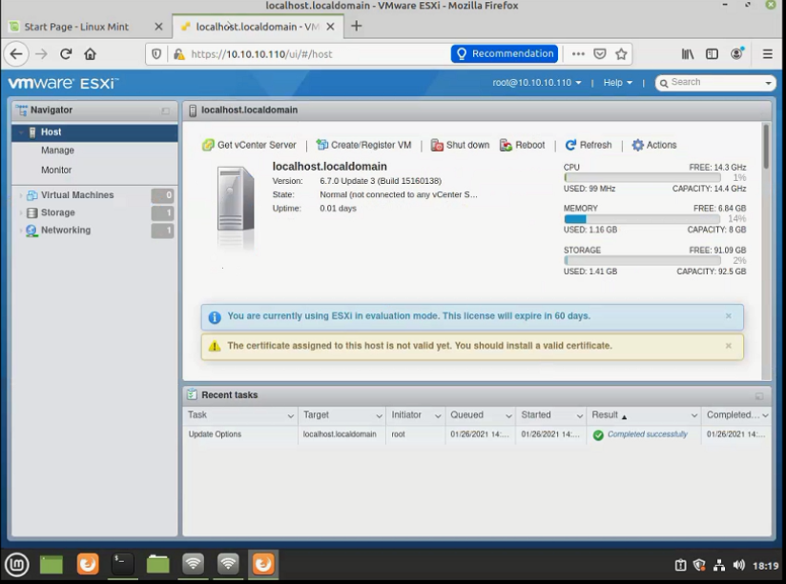Open Target column dropdown
This screenshot has width=786, height=584.
point(379,416)
